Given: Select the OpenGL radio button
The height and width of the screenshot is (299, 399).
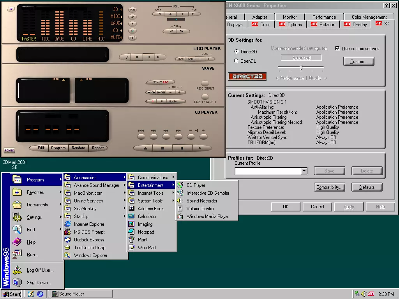Looking at the screenshot, I should (x=237, y=61).
